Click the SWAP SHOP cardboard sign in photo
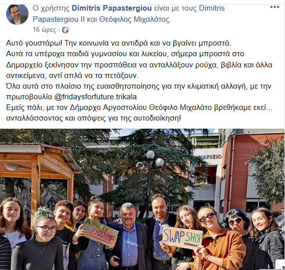 tap(182, 238)
